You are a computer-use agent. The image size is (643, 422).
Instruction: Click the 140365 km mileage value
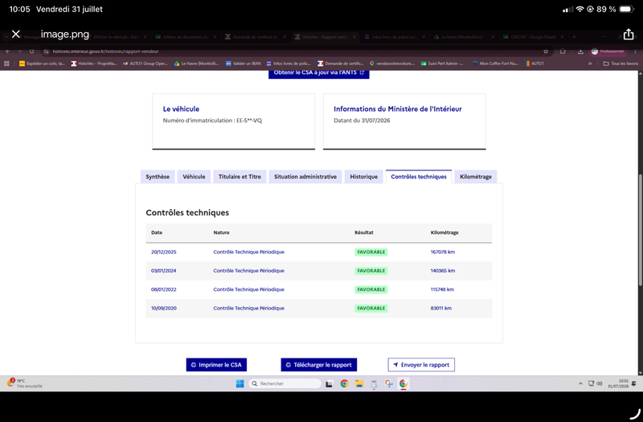coord(443,271)
